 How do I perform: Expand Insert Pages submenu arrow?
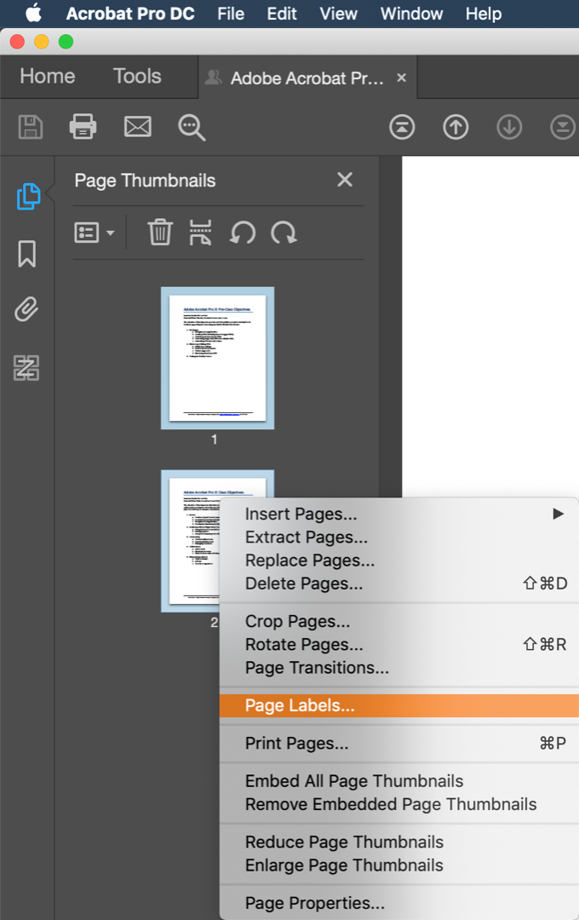tap(558, 514)
